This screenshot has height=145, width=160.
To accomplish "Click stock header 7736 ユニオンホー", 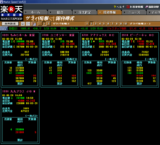I will [x=58, y=35].
